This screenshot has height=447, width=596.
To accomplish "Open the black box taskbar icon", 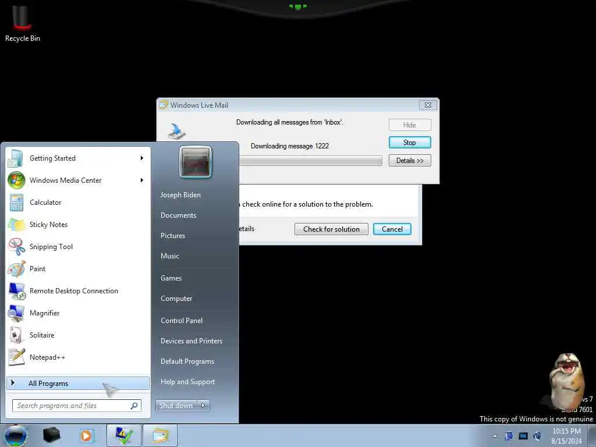I will coord(51,435).
